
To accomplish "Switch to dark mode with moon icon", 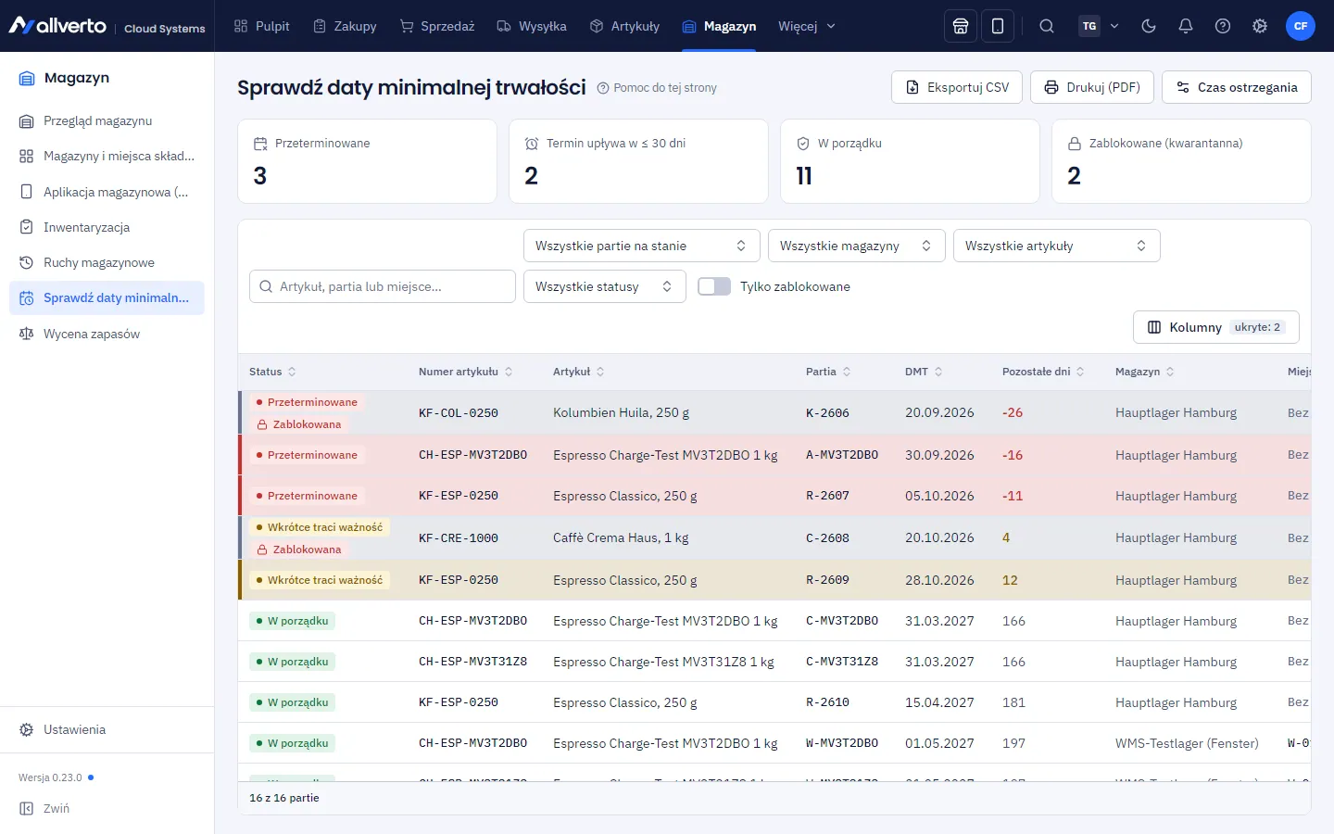I will tap(1149, 26).
